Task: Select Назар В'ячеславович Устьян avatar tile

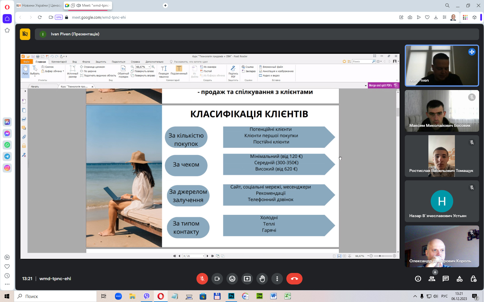Action: point(442,201)
